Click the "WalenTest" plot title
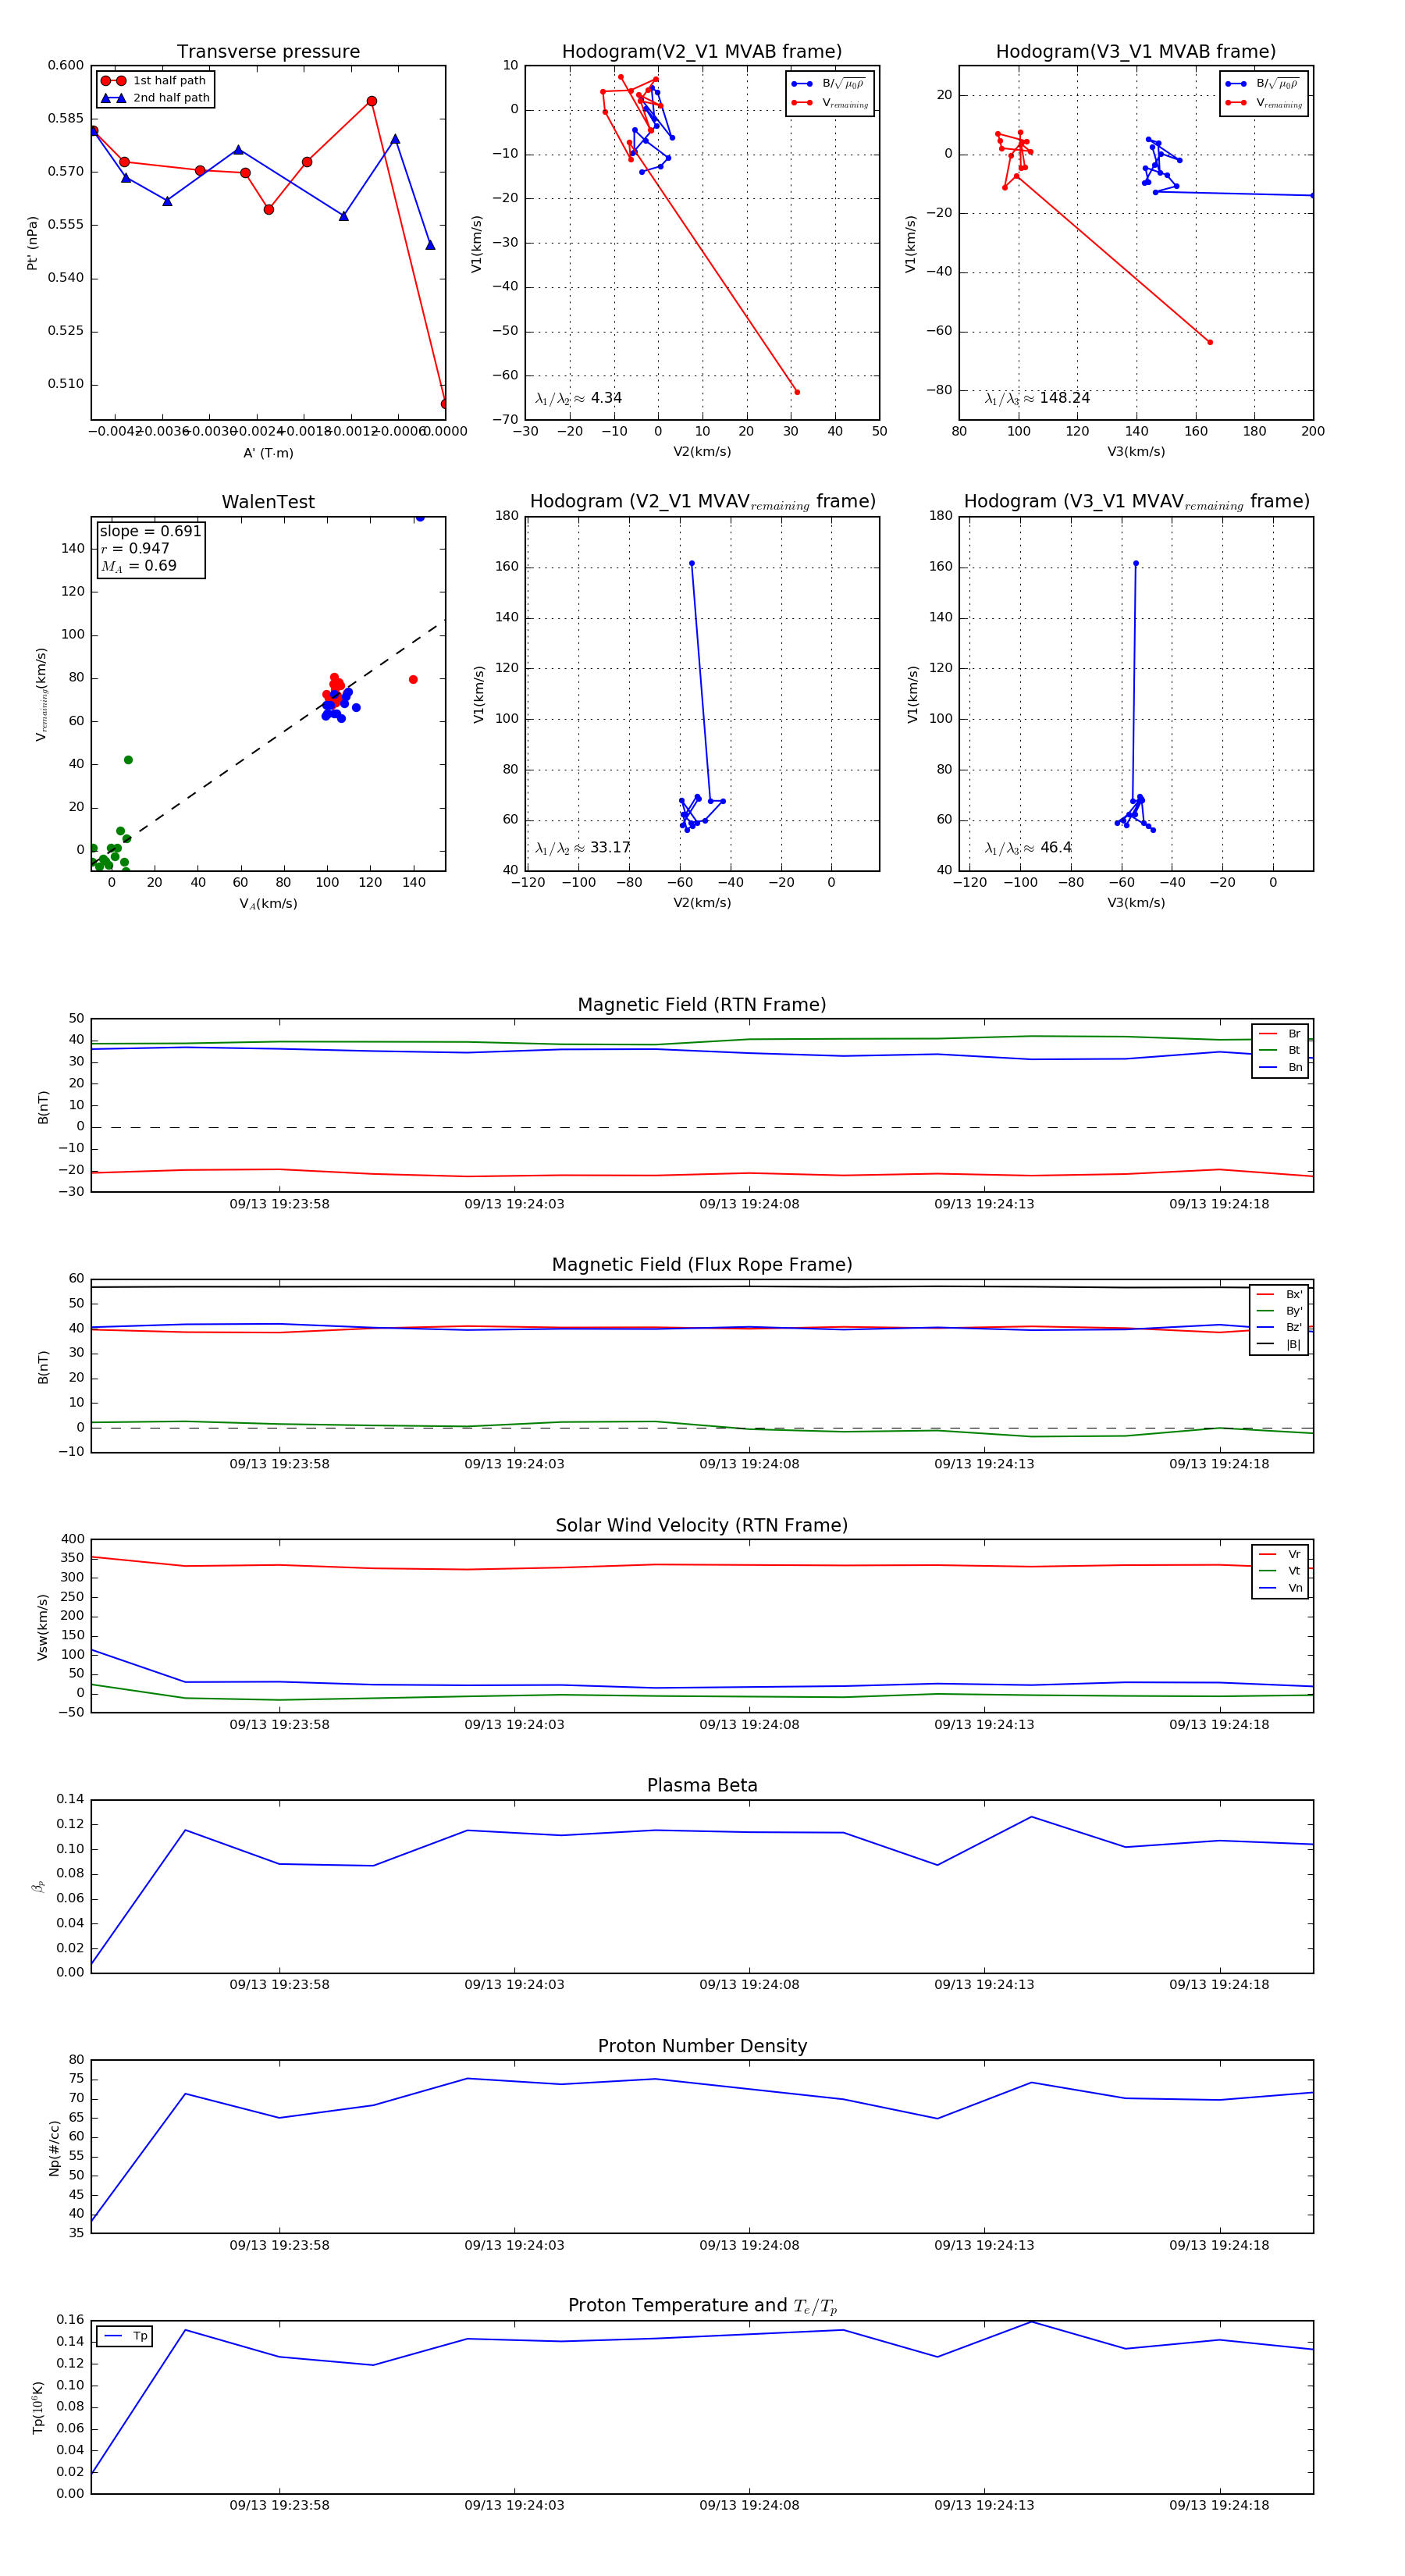The height and width of the screenshot is (2576, 1405). tap(268, 502)
